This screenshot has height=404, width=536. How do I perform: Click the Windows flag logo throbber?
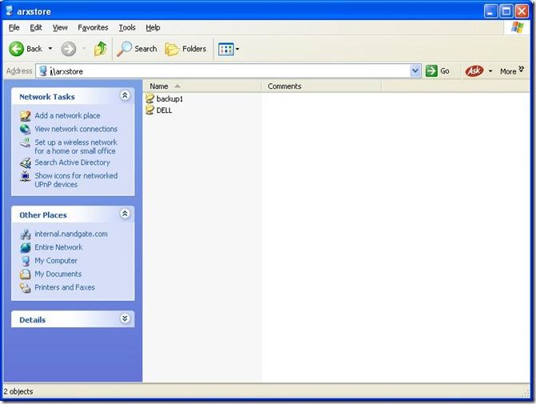[x=517, y=27]
